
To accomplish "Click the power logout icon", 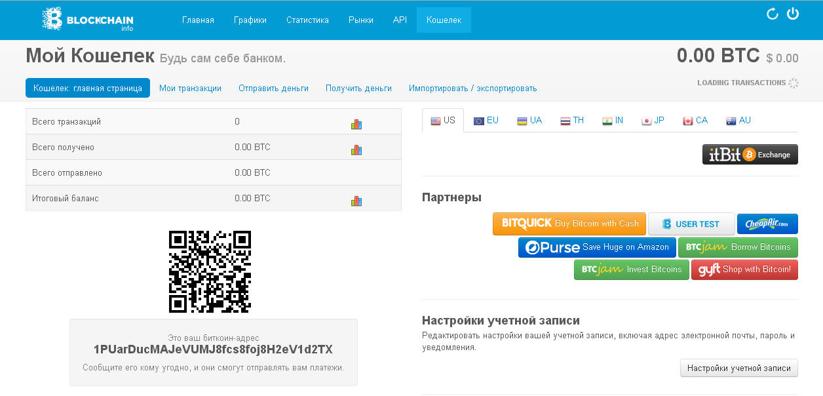I will (793, 13).
